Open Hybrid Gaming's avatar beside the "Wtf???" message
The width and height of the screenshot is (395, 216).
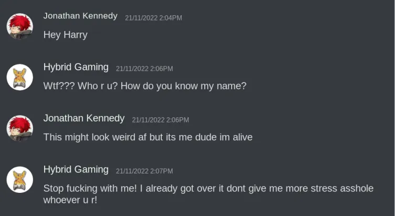pyautogui.click(x=19, y=77)
